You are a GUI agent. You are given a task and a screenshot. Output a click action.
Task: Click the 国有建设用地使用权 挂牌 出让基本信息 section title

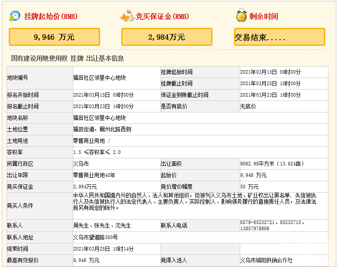point(67,58)
